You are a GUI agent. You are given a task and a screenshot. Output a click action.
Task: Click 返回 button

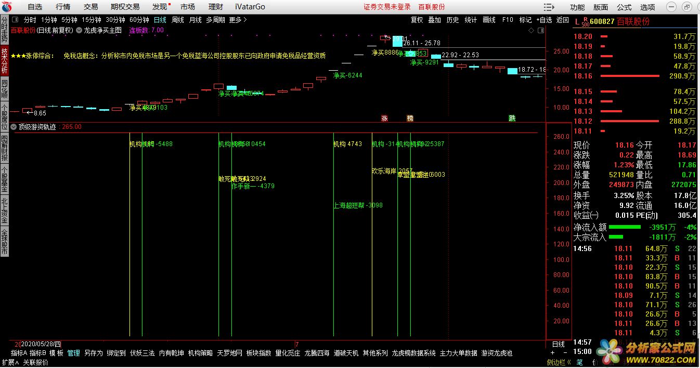pyautogui.click(x=563, y=20)
